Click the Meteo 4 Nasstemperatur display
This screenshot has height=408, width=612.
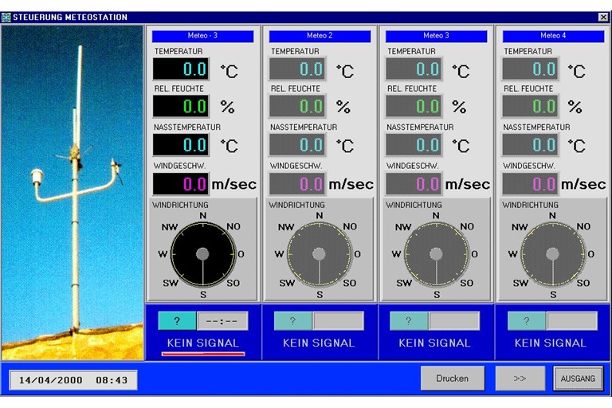[x=530, y=145]
